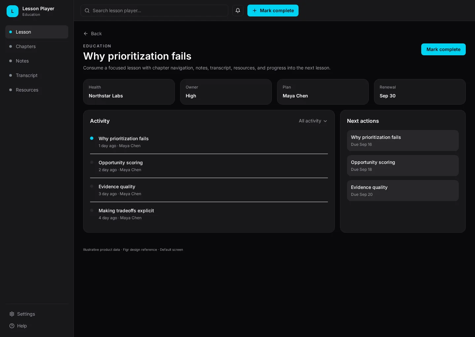Open Making tradeoffs explicit activity entry
The height and width of the screenshot is (337, 475).
(x=209, y=214)
